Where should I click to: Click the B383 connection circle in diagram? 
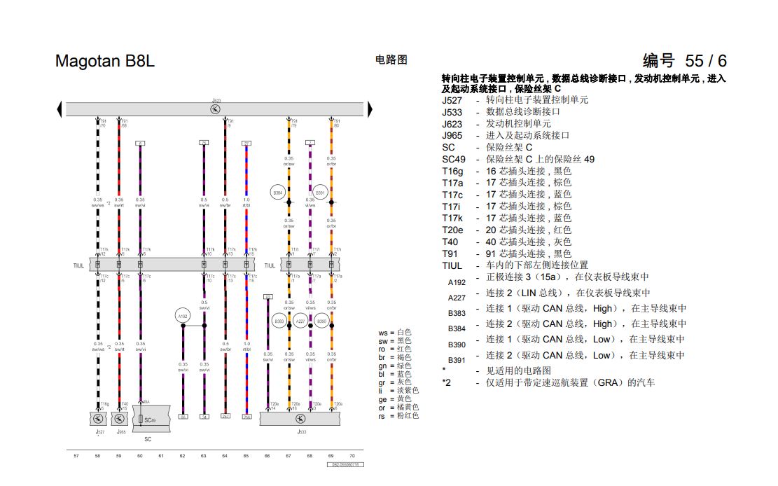279,321
